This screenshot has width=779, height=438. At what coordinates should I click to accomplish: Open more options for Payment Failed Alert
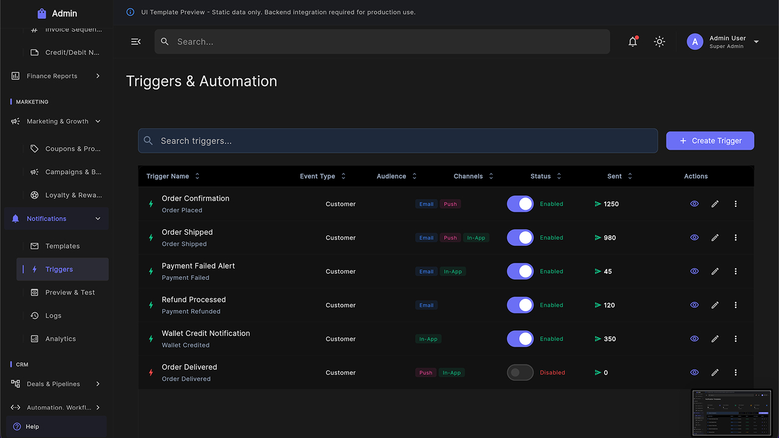click(736, 271)
